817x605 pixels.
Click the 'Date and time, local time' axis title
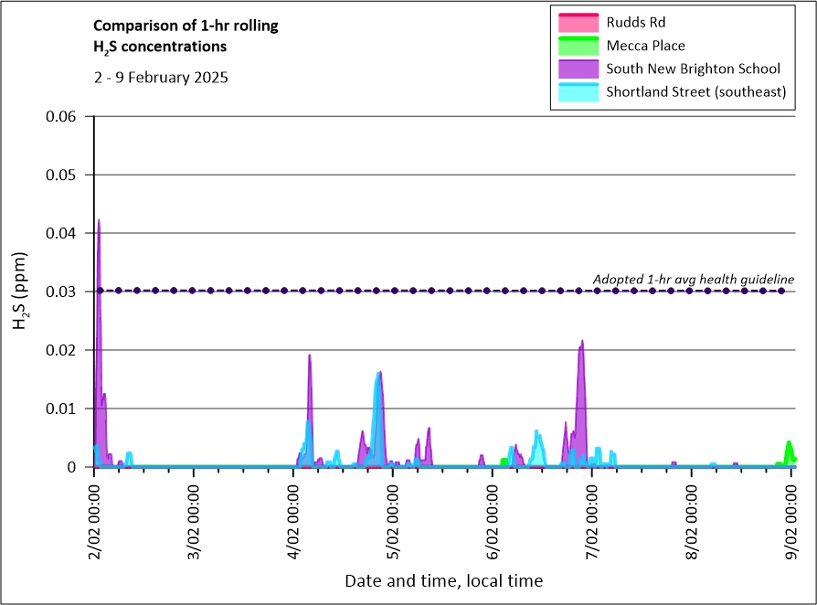click(x=443, y=580)
